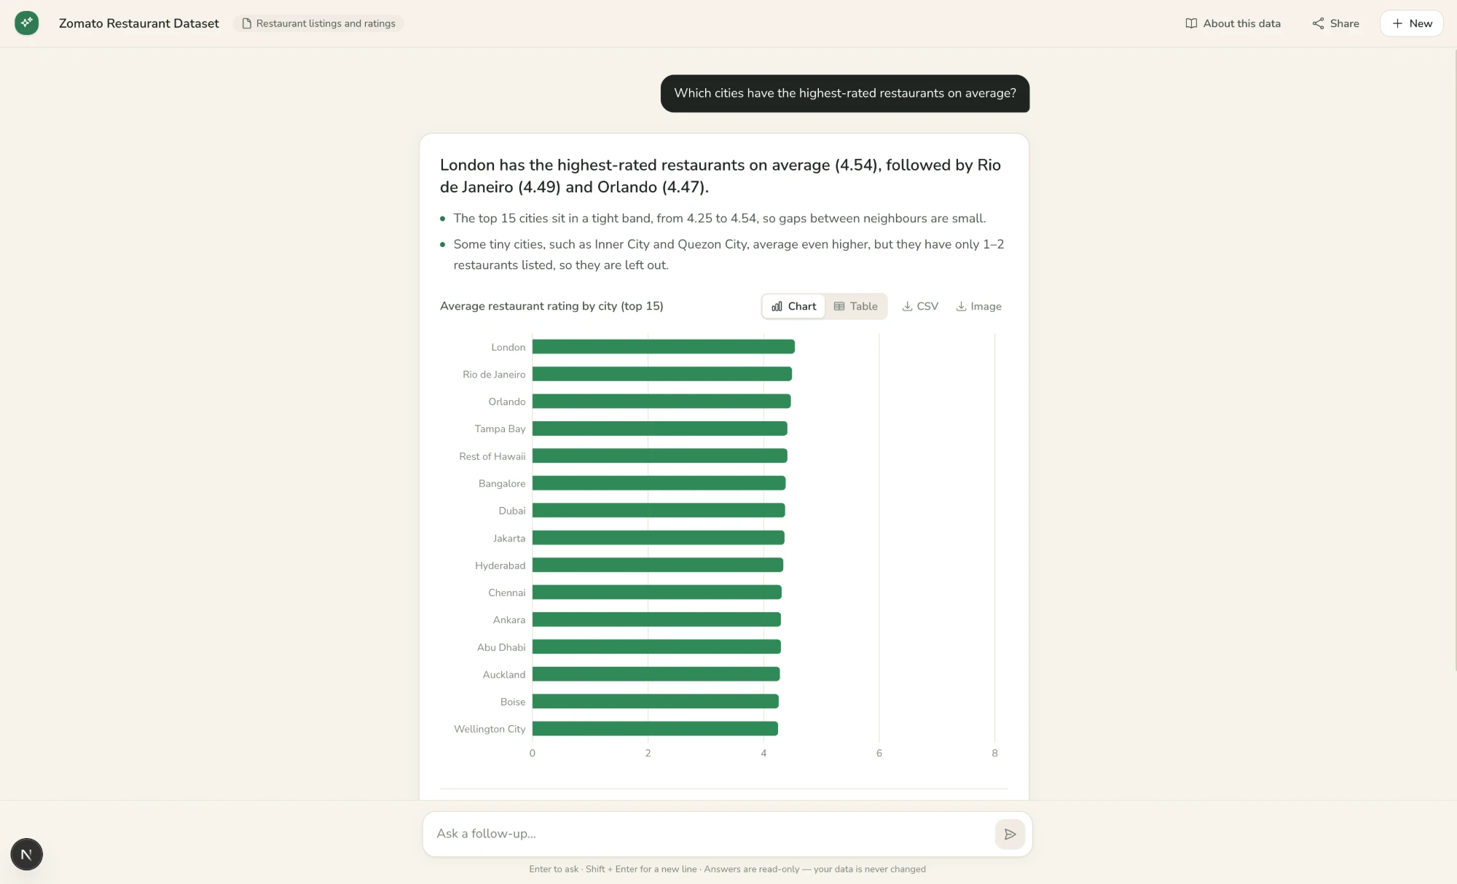
Task: Click the user question message bubble
Action: (x=845, y=93)
